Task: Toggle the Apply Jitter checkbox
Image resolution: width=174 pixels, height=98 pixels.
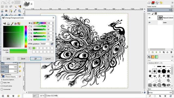Action: click(2, 82)
